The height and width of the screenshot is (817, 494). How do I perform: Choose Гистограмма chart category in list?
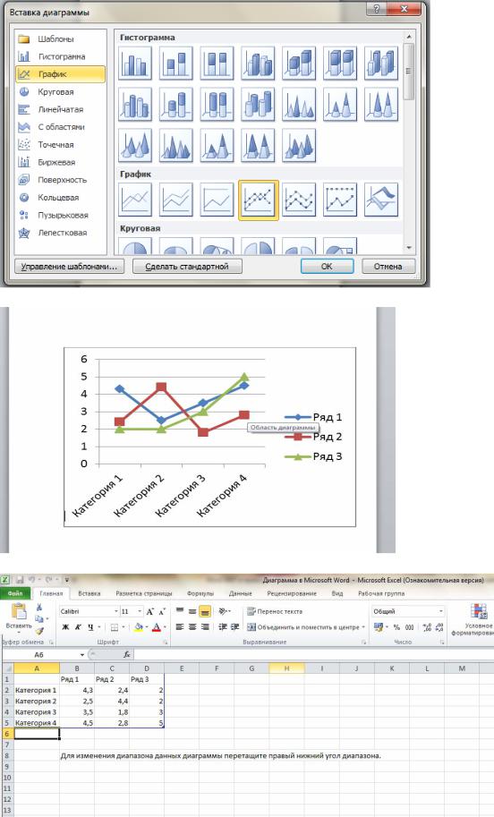[61, 56]
